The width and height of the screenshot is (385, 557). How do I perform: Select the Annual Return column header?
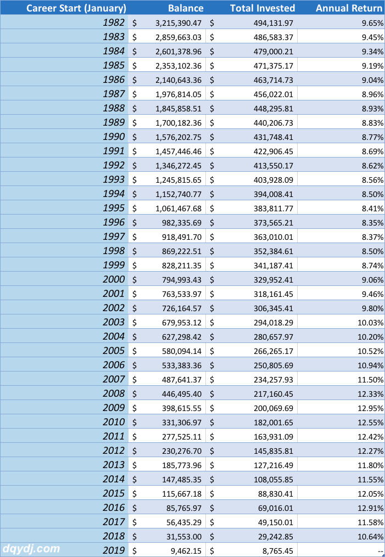pyautogui.click(x=341, y=8)
